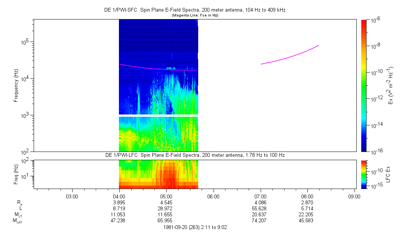Click the 09:00 time axis tick label
This screenshot has width=405, height=232.
(x=354, y=196)
